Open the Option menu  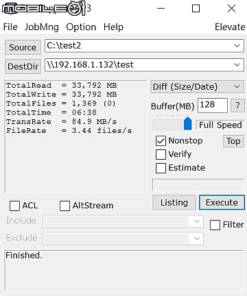(81, 27)
